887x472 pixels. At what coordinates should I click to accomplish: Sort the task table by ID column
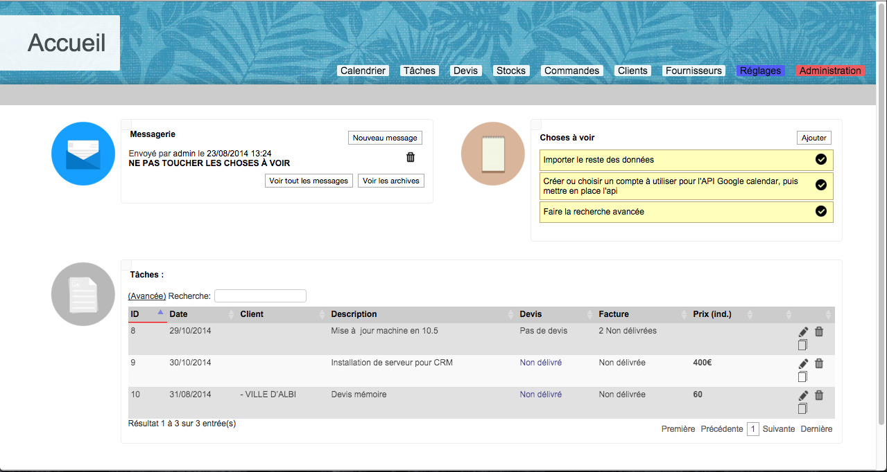point(147,314)
